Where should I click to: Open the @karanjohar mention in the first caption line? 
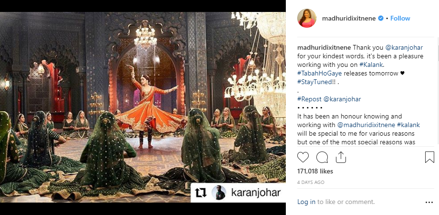point(404,48)
